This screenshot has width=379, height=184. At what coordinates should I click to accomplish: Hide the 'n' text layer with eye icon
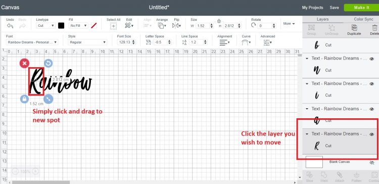pyautogui.click(x=372, y=59)
